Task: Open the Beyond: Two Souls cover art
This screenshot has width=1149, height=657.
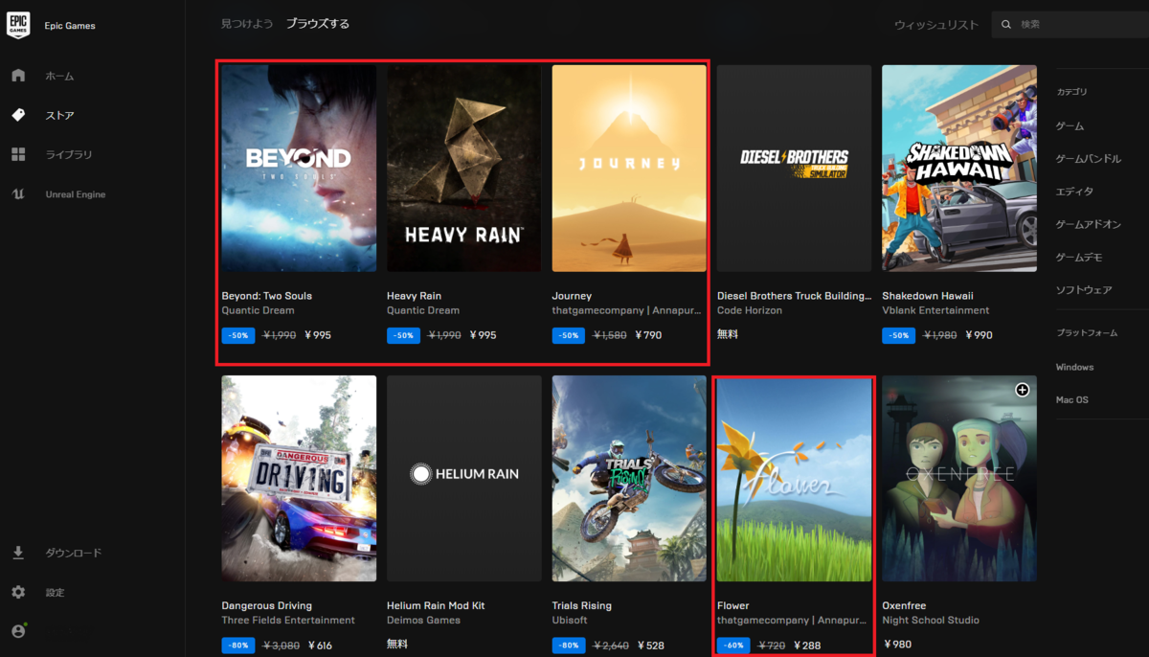Action: [x=299, y=169]
